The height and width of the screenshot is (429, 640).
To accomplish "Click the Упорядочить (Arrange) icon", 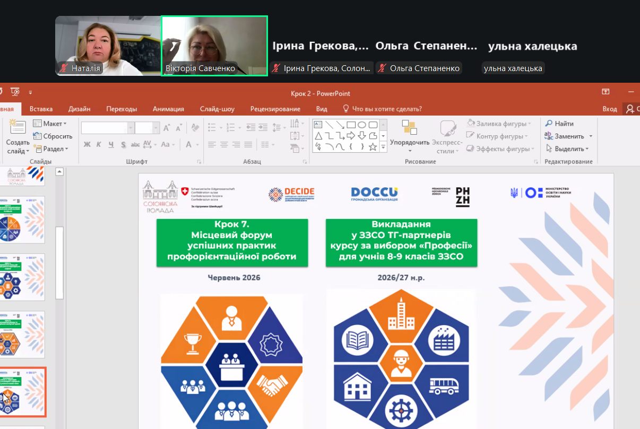I will pyautogui.click(x=409, y=129).
